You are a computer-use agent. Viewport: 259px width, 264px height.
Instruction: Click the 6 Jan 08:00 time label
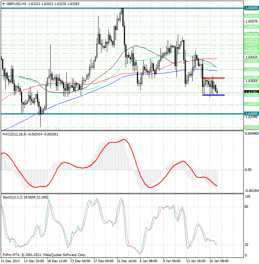click(149, 261)
